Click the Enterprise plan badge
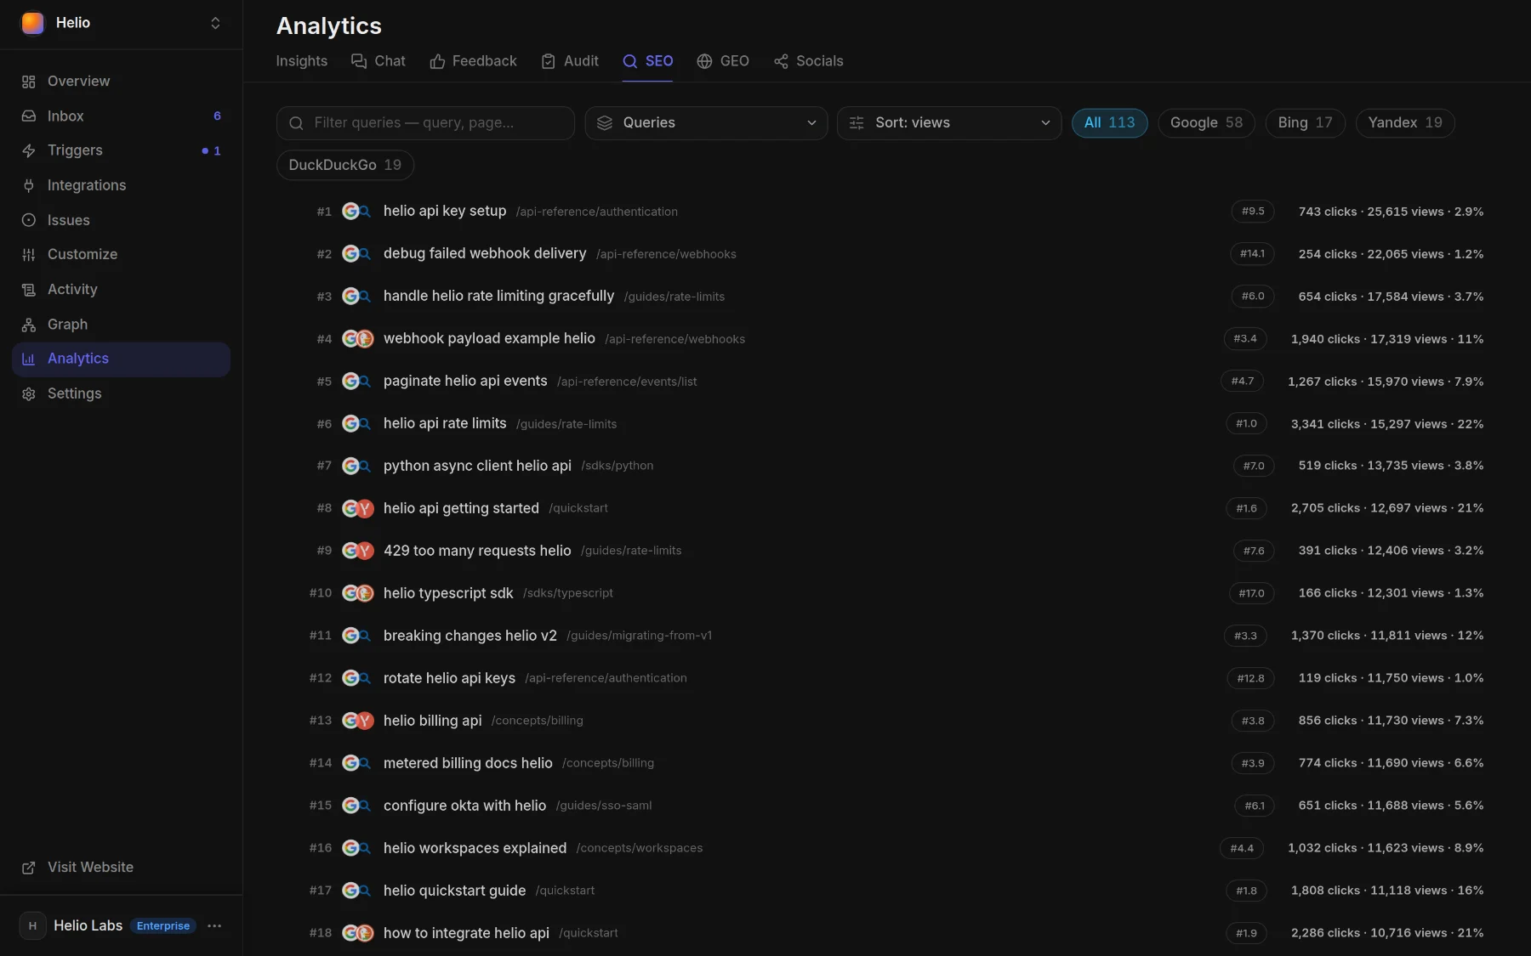This screenshot has width=1531, height=956. click(163, 926)
